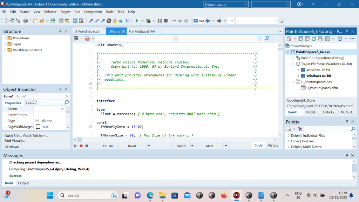Viewport: 359px width, 202px height.
Task: Click the search magnifier in Object Inspector
Action: [67, 103]
